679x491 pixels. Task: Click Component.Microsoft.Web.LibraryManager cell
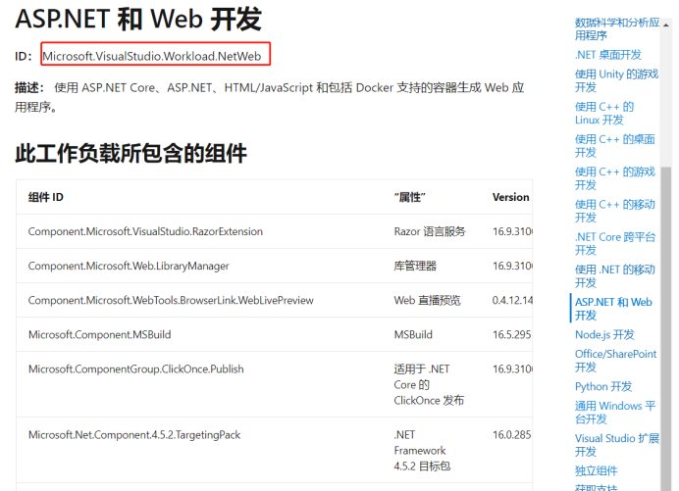pos(129,266)
